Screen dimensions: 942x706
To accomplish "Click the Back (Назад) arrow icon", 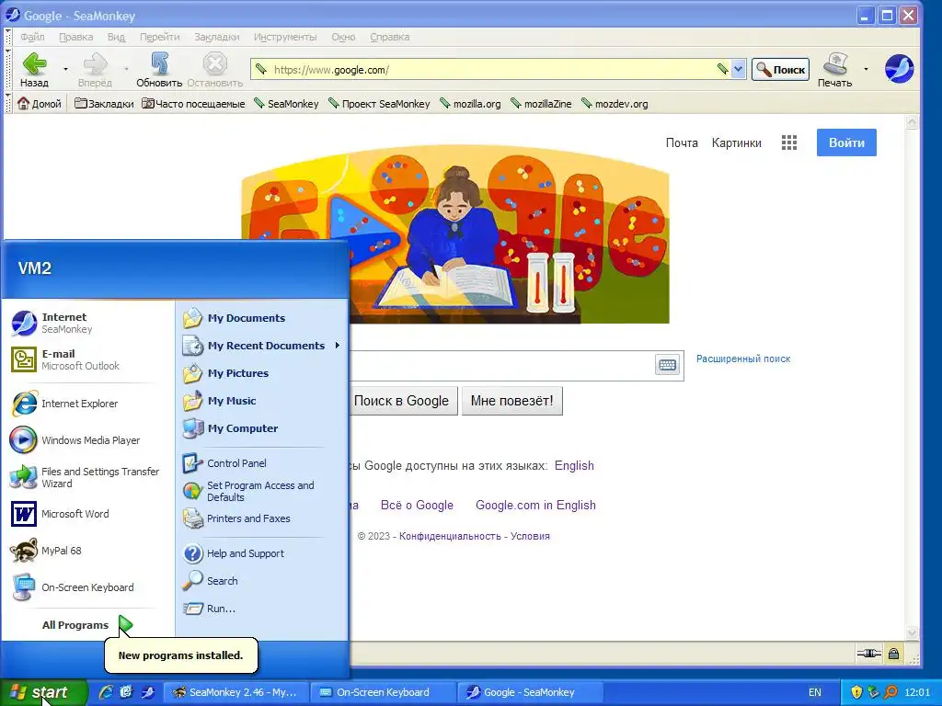I will click(34, 63).
